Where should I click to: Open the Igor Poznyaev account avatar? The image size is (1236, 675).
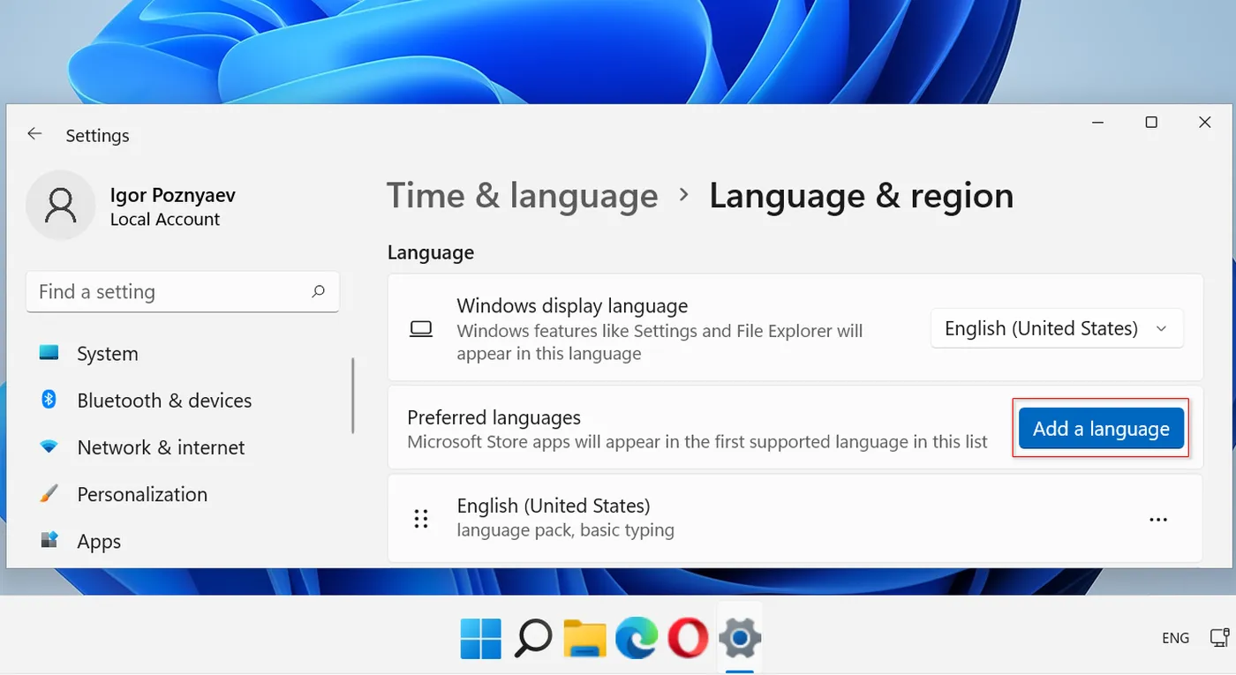pos(61,206)
